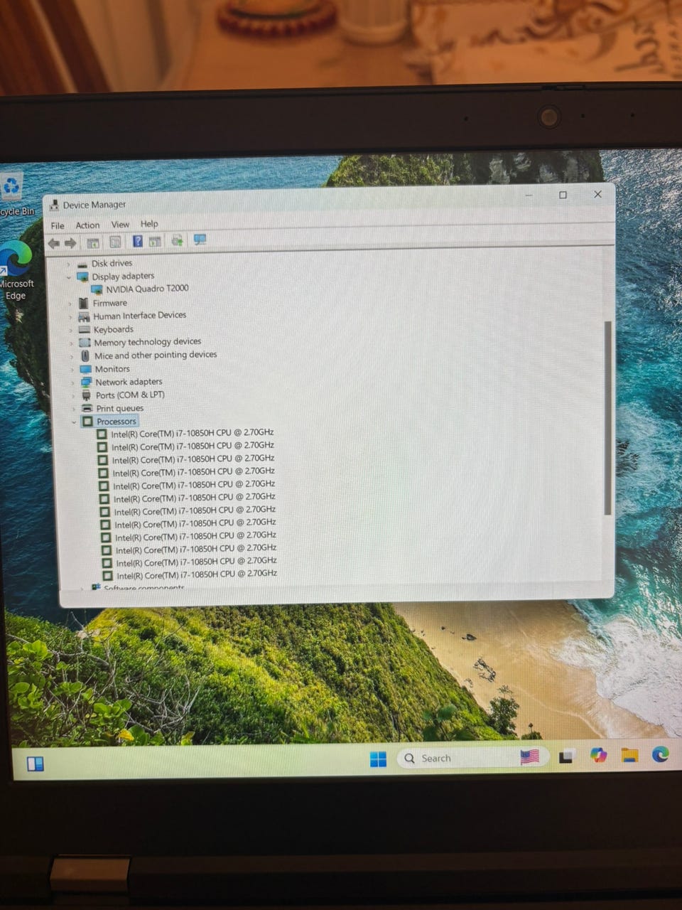Click the Ports (COM & LPT) plug icon

[87, 395]
